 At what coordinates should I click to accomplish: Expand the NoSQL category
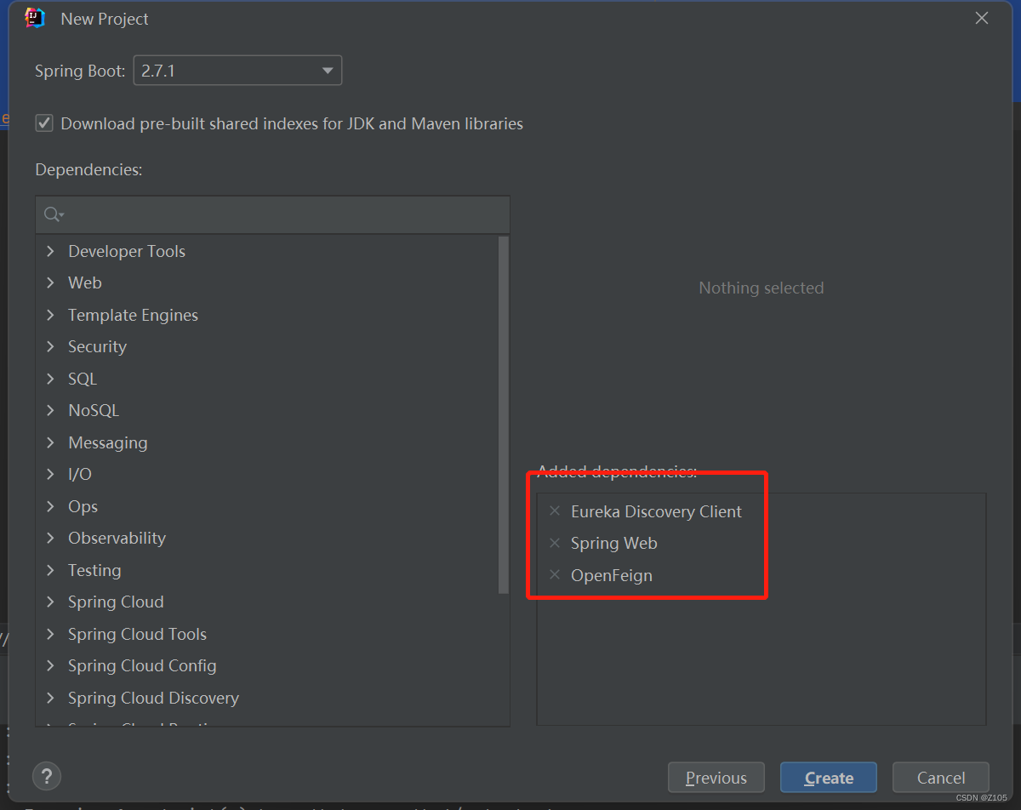coord(50,410)
